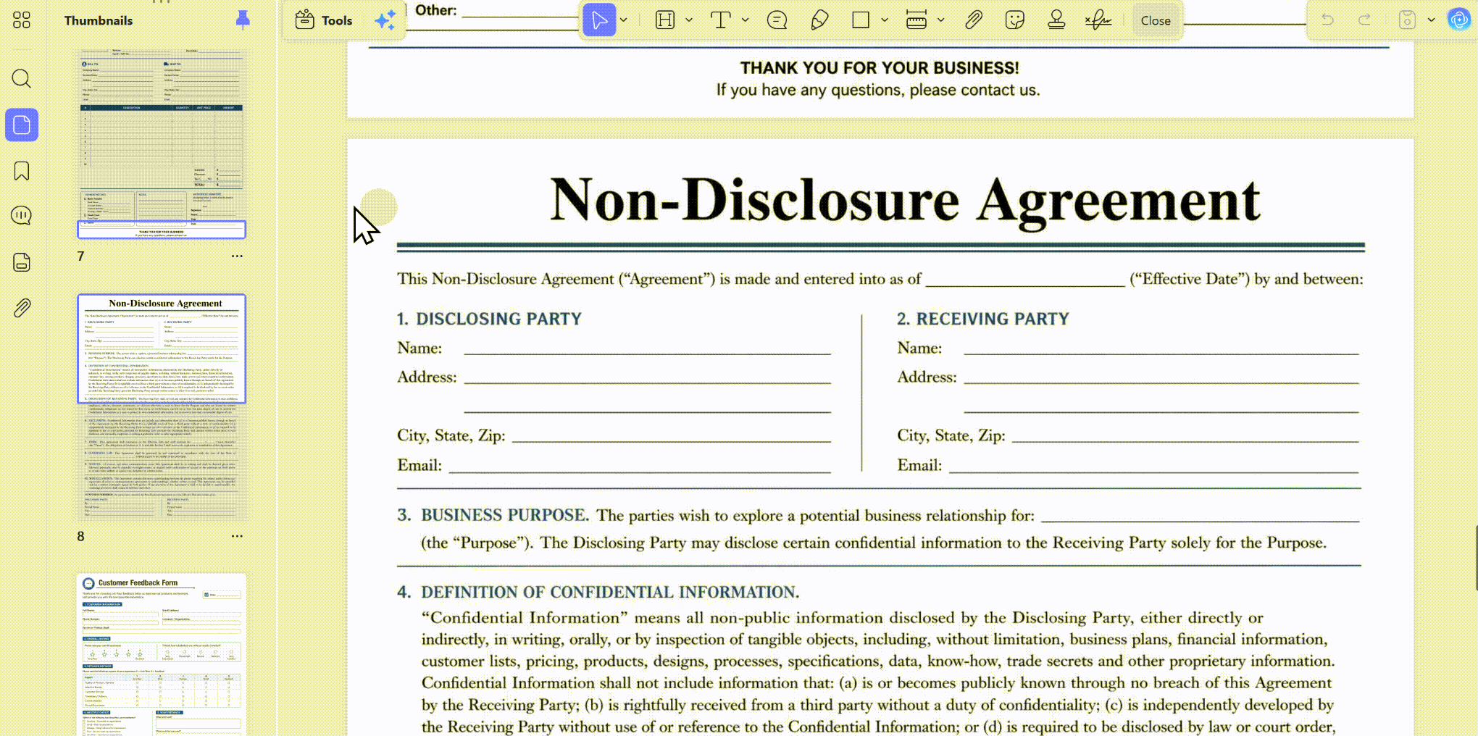The width and height of the screenshot is (1478, 736).
Task: Open the UPDF AI assistant icon
Action: click(1458, 20)
